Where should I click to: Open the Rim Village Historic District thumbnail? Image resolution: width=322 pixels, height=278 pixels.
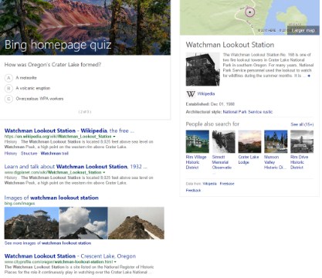pyautogui.click(x=198, y=141)
